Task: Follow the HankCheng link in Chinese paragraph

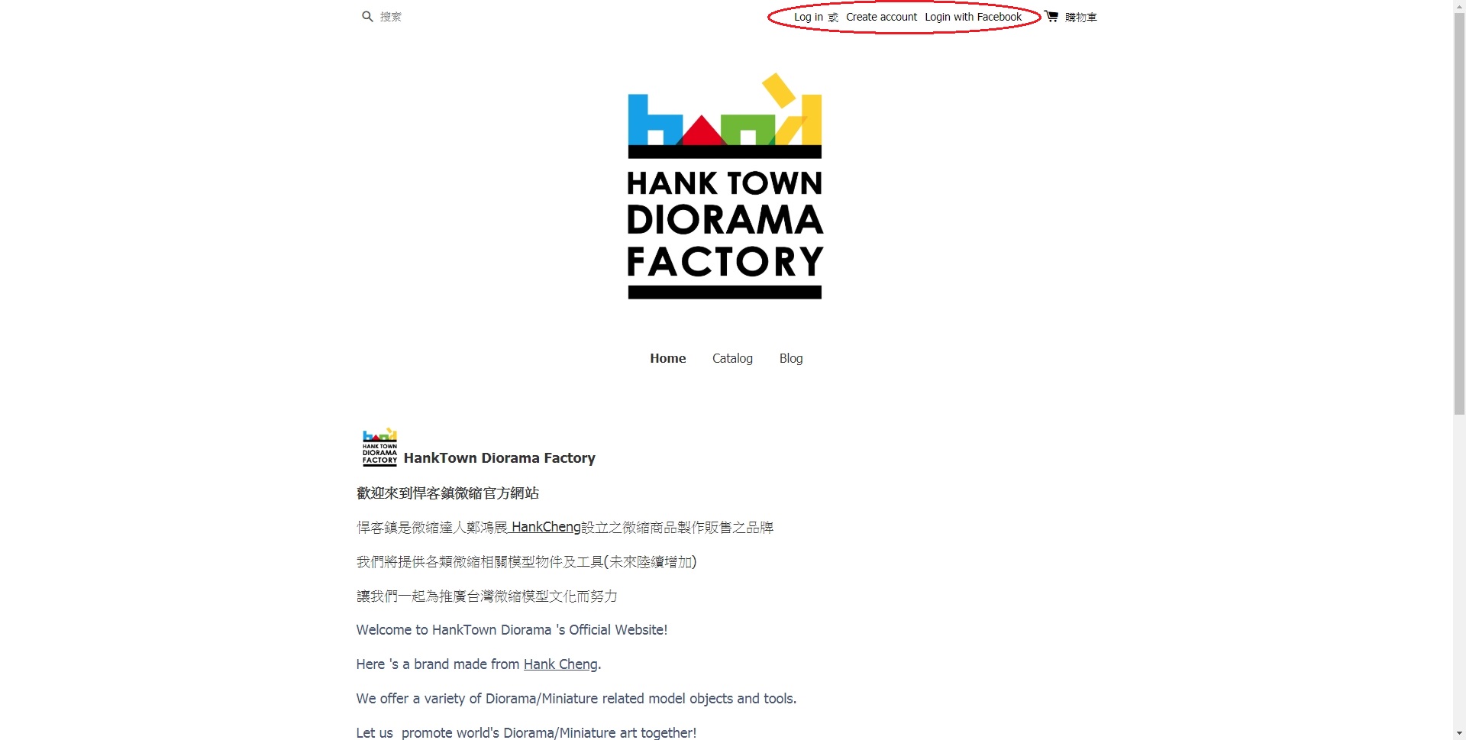Action: (x=546, y=527)
